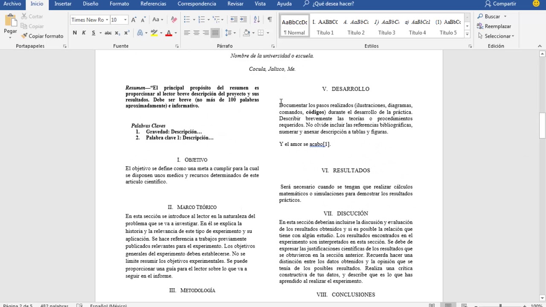The height and width of the screenshot is (307, 546).
Task: Toggle bold (N) formatting
Action: click(75, 33)
